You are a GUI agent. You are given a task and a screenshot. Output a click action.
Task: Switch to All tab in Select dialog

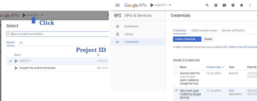coord(21,42)
